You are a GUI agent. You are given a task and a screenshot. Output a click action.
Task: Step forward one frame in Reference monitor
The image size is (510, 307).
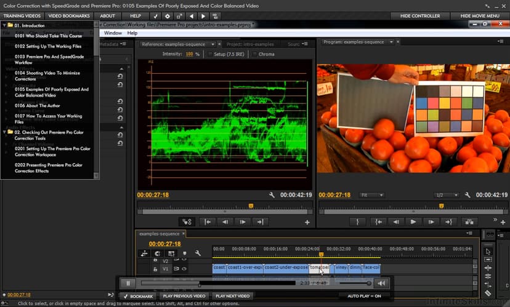pos(243,222)
